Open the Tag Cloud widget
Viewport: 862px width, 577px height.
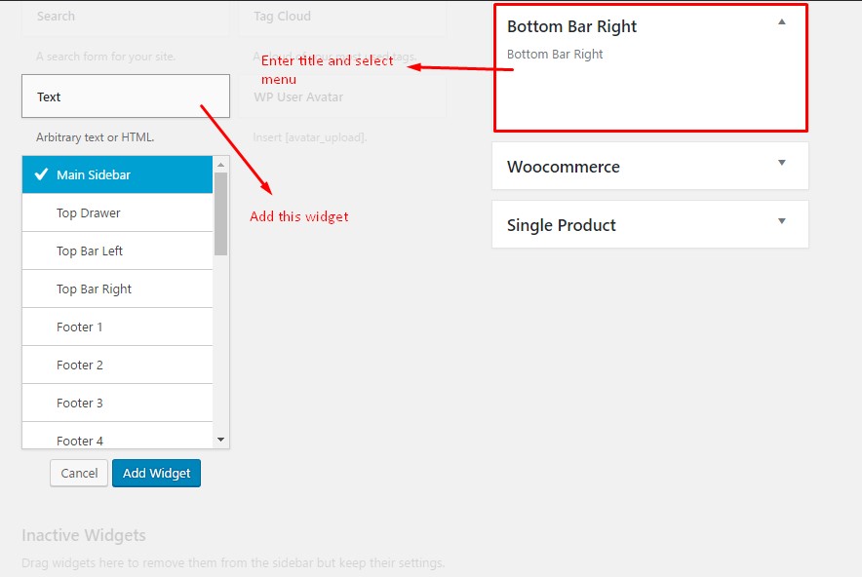342,17
